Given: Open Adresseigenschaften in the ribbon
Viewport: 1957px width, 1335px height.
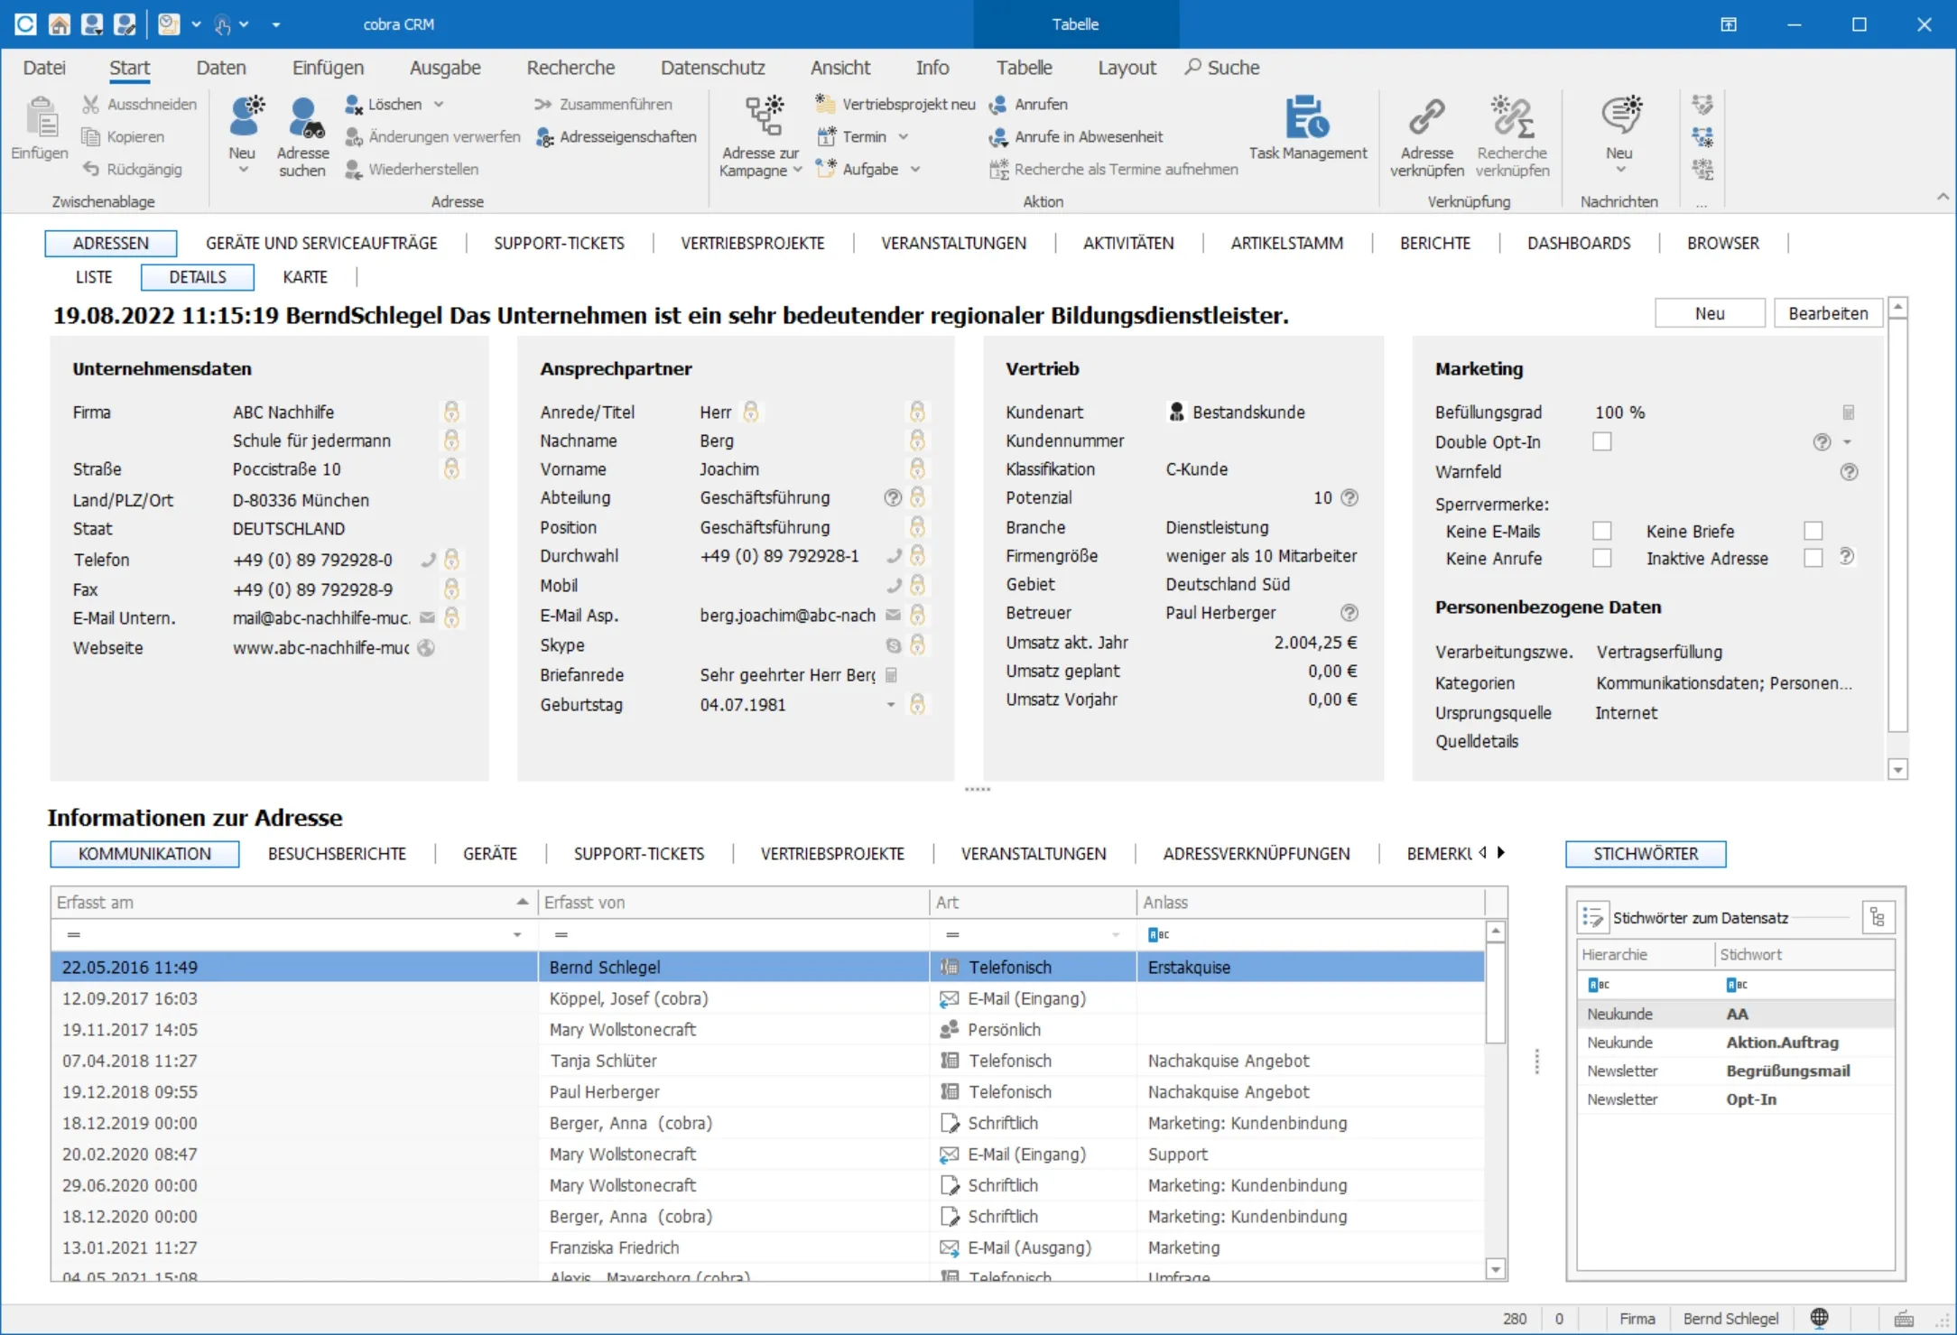Looking at the screenshot, I should coord(617,137).
